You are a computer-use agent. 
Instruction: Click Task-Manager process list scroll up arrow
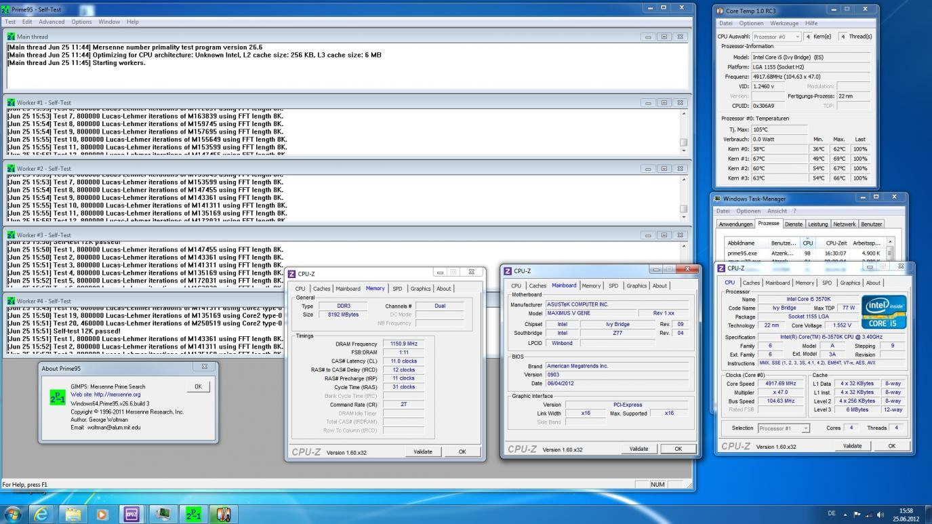click(890, 242)
